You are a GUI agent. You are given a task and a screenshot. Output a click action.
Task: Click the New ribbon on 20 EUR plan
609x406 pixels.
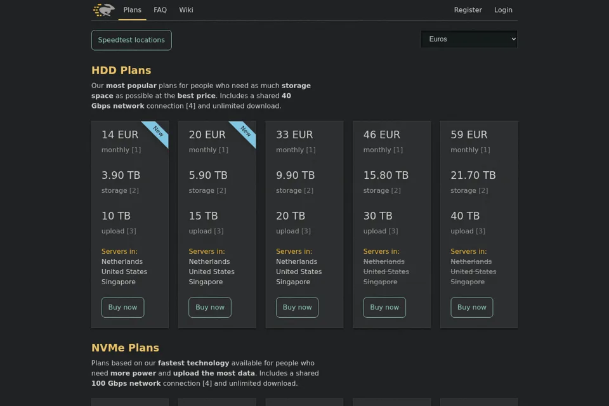pos(245,132)
